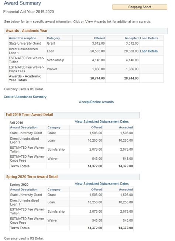Screen dimensions: 175x241
Task: View Scheduled Disbursement Dates for Spring 2020
Action: pyautogui.click(x=102, y=184)
